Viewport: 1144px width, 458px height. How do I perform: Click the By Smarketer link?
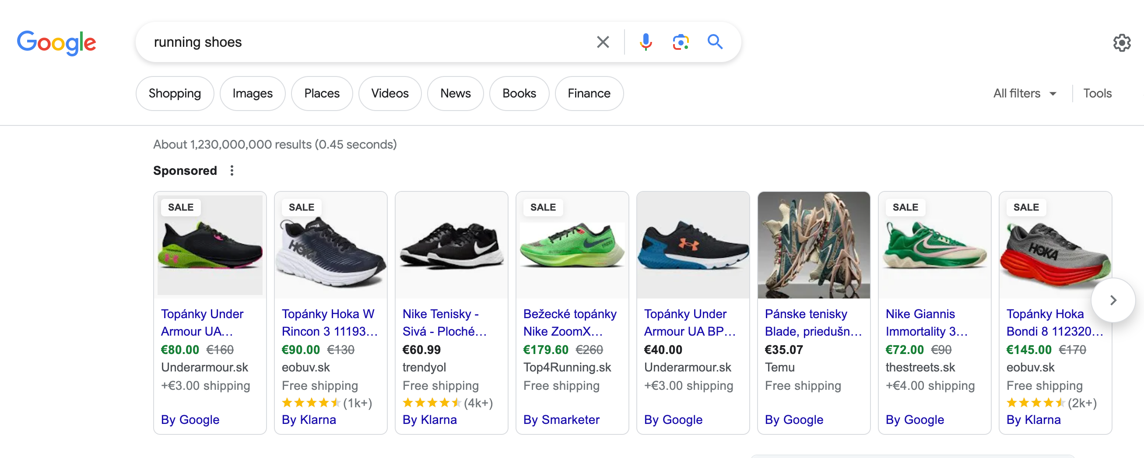pyautogui.click(x=561, y=420)
